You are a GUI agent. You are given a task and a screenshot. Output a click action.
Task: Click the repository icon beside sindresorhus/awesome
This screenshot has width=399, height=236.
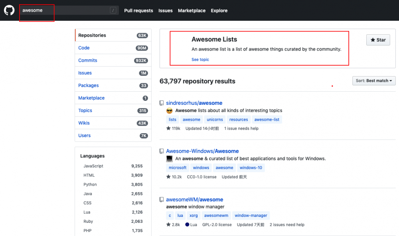[x=162, y=102]
